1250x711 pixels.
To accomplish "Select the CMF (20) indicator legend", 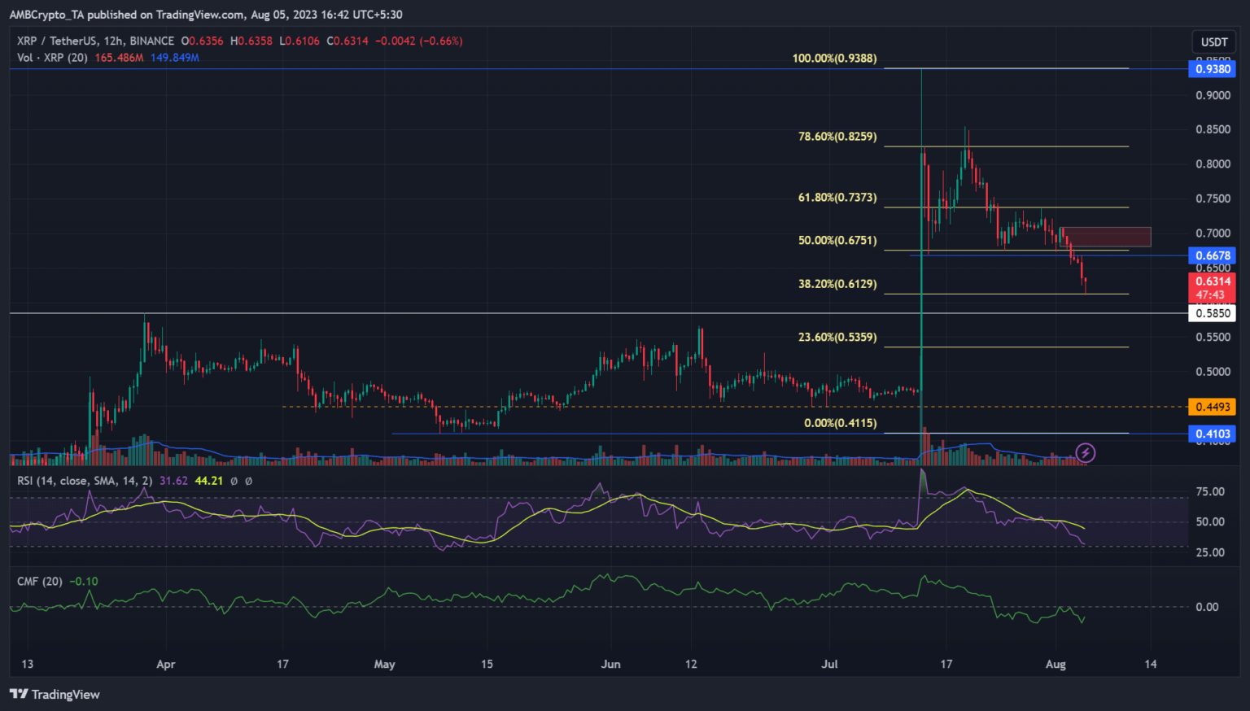I will tap(40, 581).
